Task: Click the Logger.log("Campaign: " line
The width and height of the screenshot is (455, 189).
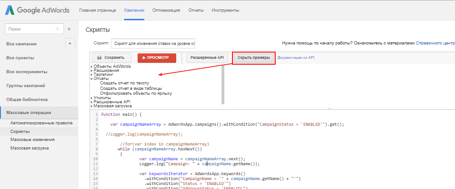Action: click(x=199, y=164)
